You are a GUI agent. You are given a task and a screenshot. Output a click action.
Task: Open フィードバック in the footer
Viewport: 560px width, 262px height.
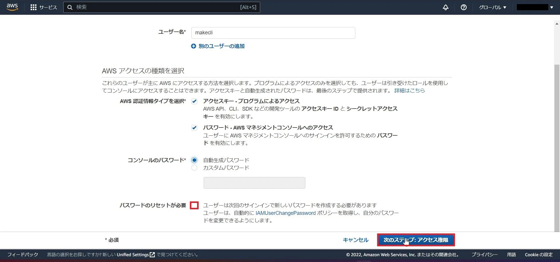23,255
